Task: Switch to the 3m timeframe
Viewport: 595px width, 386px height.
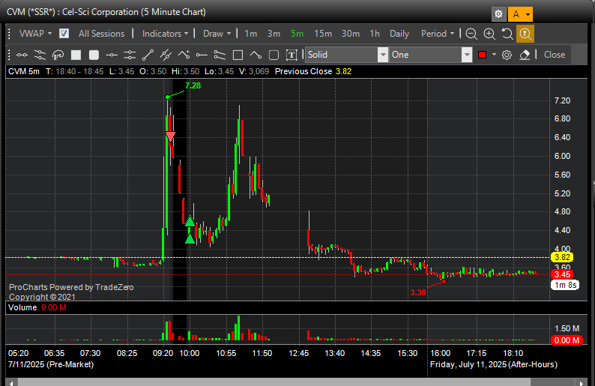Action: (x=274, y=34)
